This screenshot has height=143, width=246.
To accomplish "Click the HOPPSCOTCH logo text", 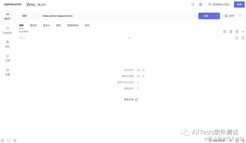I will click(13, 5).
